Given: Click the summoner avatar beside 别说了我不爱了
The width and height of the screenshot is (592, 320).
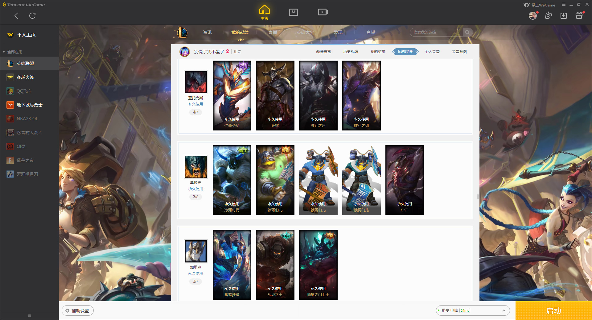Looking at the screenshot, I should 185,52.
